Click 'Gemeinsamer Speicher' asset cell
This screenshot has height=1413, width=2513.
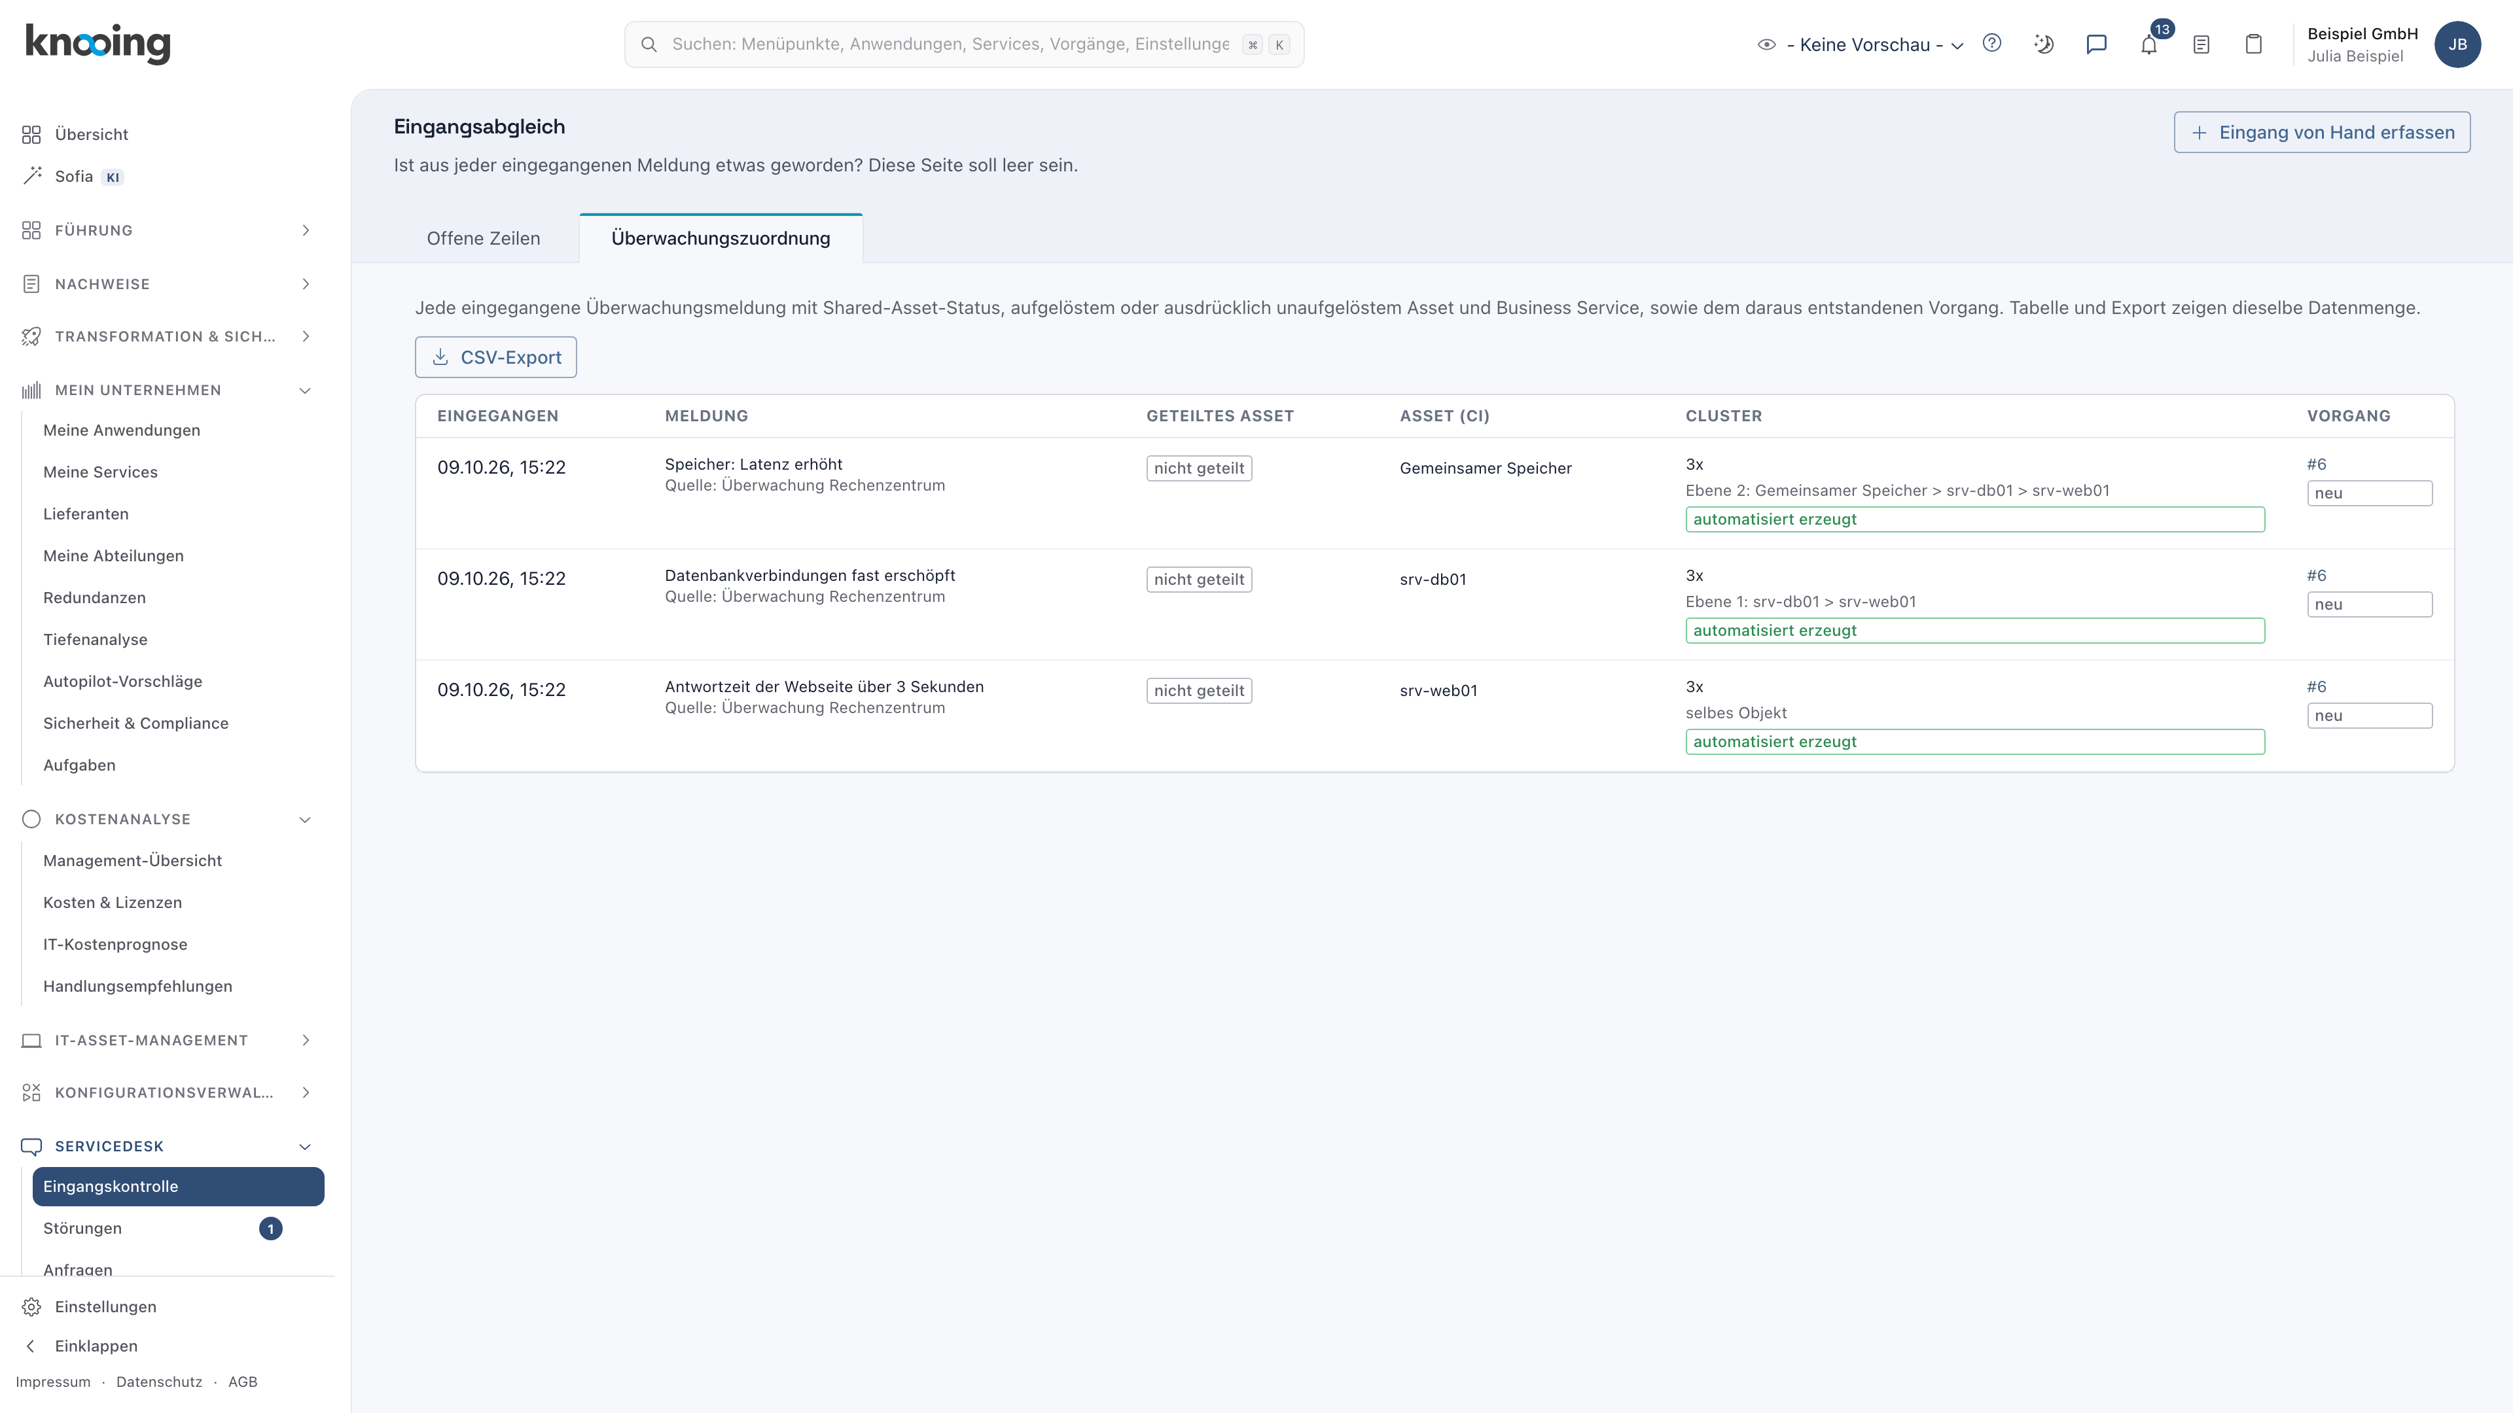pos(1486,468)
